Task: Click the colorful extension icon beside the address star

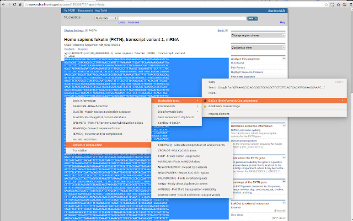Action: coord(332,4)
